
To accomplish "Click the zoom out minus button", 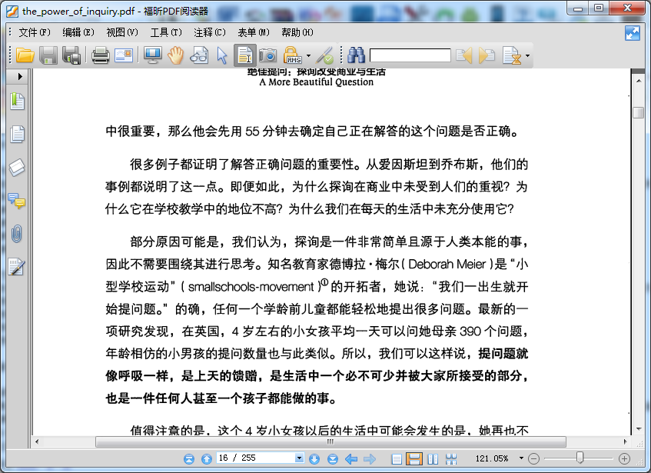I will click(533, 458).
